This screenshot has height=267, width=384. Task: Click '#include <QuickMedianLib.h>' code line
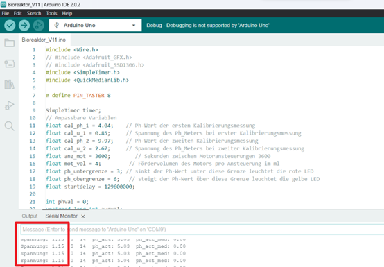point(87,80)
